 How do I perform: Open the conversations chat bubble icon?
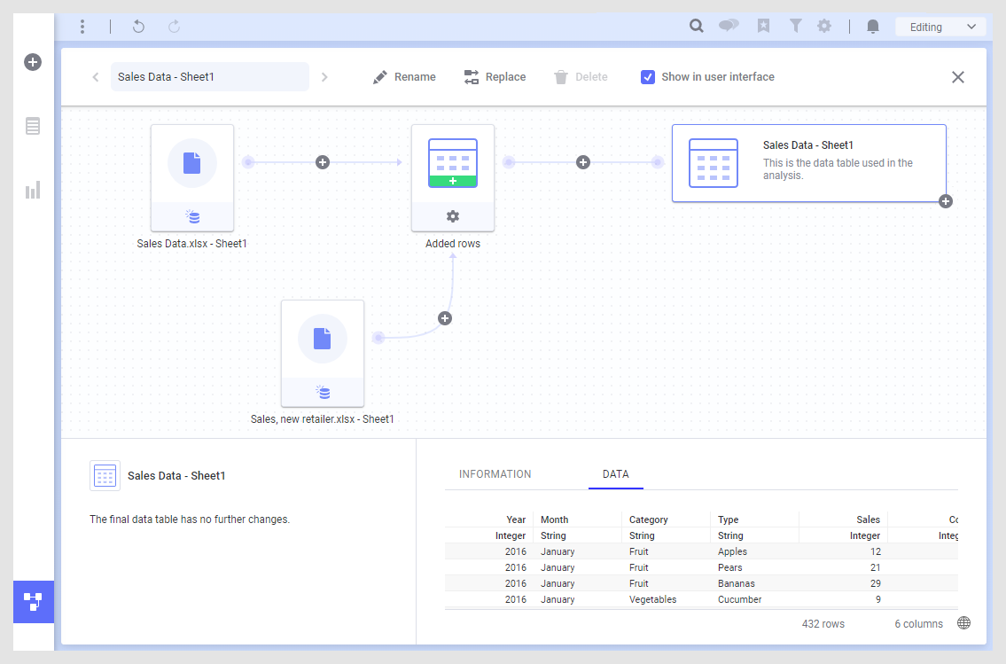click(729, 27)
